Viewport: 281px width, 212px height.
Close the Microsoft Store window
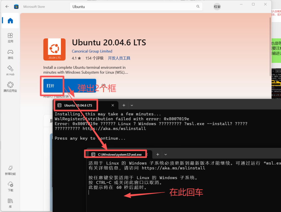point(265,4)
